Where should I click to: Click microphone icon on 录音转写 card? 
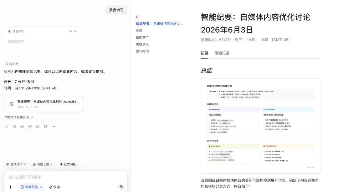pos(9,31)
